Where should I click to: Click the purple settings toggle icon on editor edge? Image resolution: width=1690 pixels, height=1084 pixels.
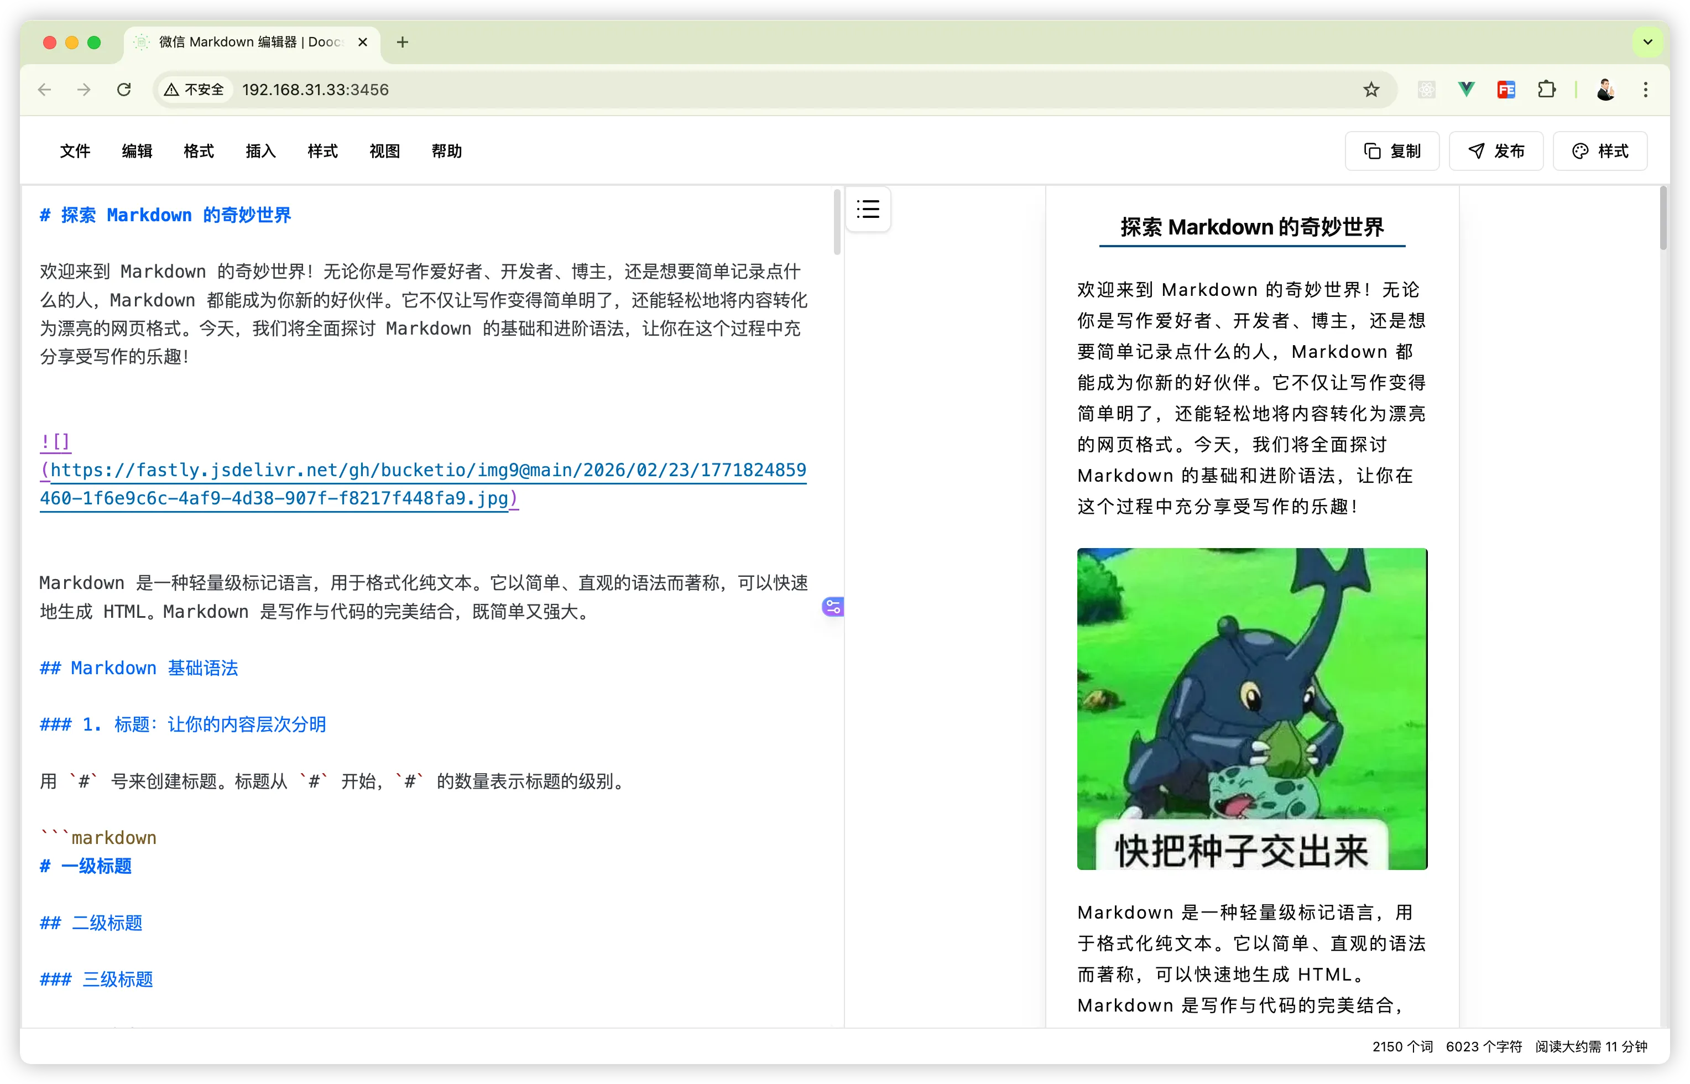click(x=833, y=607)
